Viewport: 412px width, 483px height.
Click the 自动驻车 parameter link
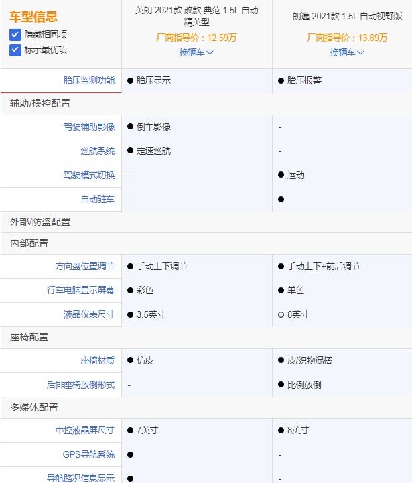click(x=98, y=199)
